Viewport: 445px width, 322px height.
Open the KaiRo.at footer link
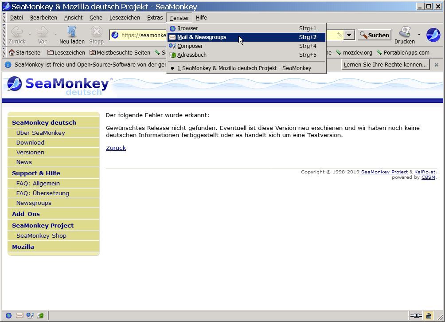click(425, 172)
